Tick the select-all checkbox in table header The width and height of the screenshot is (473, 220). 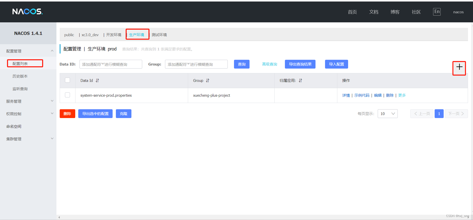pyautogui.click(x=67, y=80)
